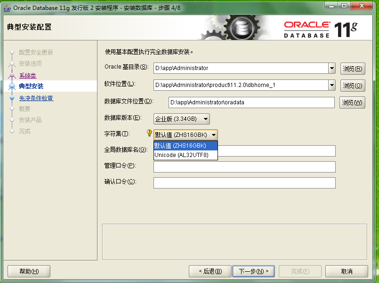The height and width of the screenshot is (283, 379).
Task: Expand the Oracle base directory dropdown
Action: pyautogui.click(x=332, y=68)
